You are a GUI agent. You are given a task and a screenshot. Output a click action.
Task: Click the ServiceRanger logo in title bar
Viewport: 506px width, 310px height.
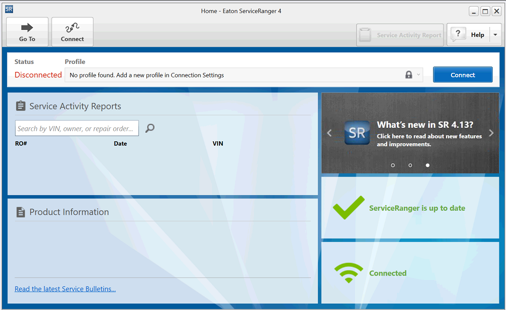pyautogui.click(x=9, y=9)
